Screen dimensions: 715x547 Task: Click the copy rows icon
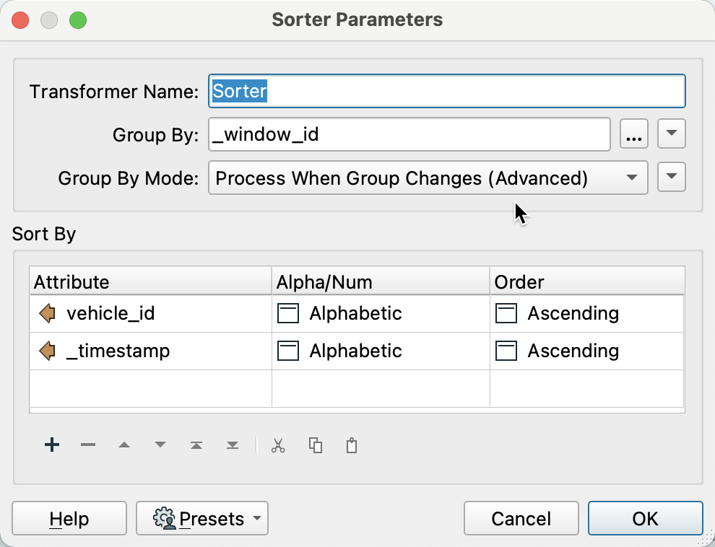[316, 445]
